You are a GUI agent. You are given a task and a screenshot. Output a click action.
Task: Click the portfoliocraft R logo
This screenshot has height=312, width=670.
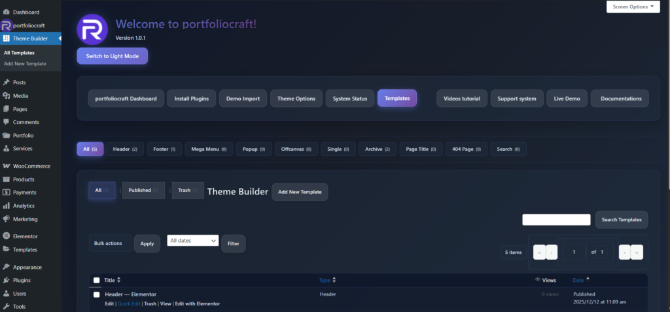click(91, 30)
